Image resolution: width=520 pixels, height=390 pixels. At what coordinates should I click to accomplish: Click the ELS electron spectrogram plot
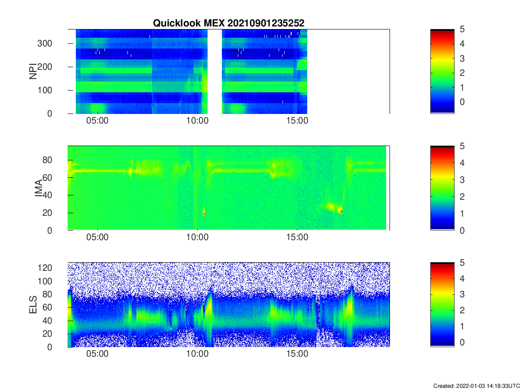[x=229, y=305]
